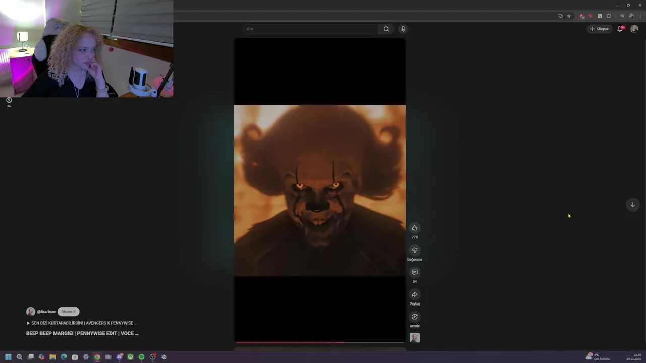This screenshot has width=646, height=363.
Task: Switch to Chrome on the taskbar
Action: tap(97, 357)
